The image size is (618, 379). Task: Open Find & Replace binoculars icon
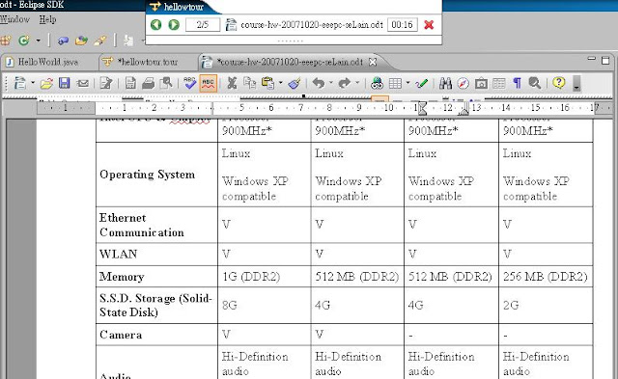445,83
